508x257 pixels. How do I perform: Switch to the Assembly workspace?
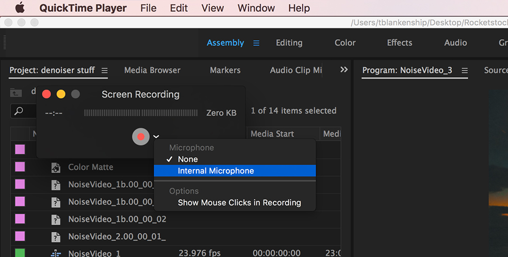225,43
